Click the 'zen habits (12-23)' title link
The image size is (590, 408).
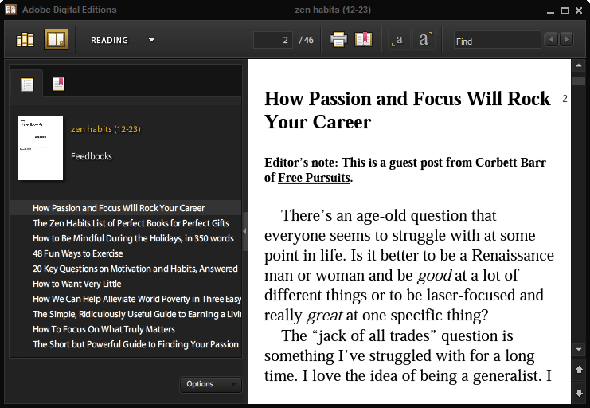[106, 129]
